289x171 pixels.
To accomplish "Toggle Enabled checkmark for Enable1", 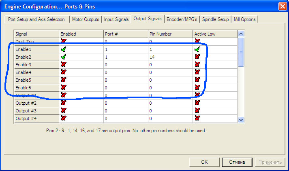I will coord(63,49).
